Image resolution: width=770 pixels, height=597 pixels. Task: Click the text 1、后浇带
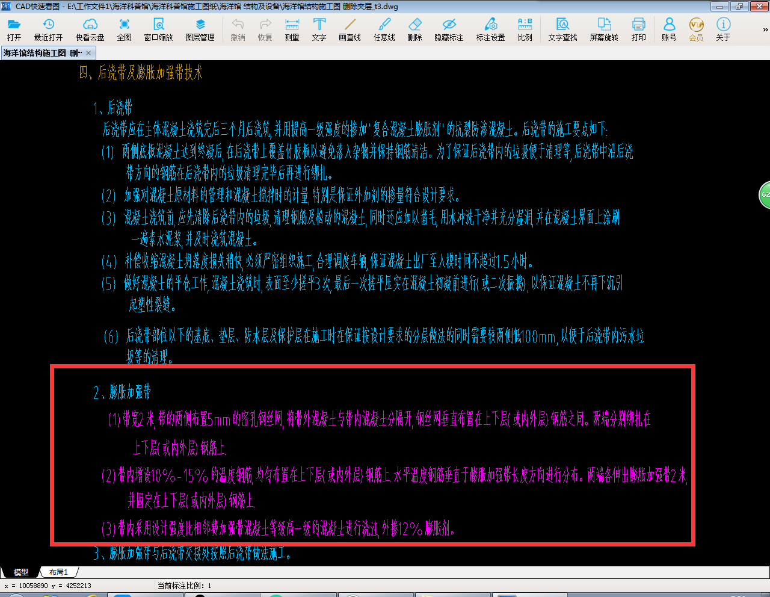tap(112, 108)
